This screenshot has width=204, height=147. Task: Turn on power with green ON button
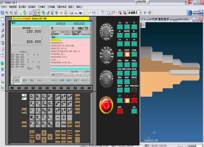point(134,111)
